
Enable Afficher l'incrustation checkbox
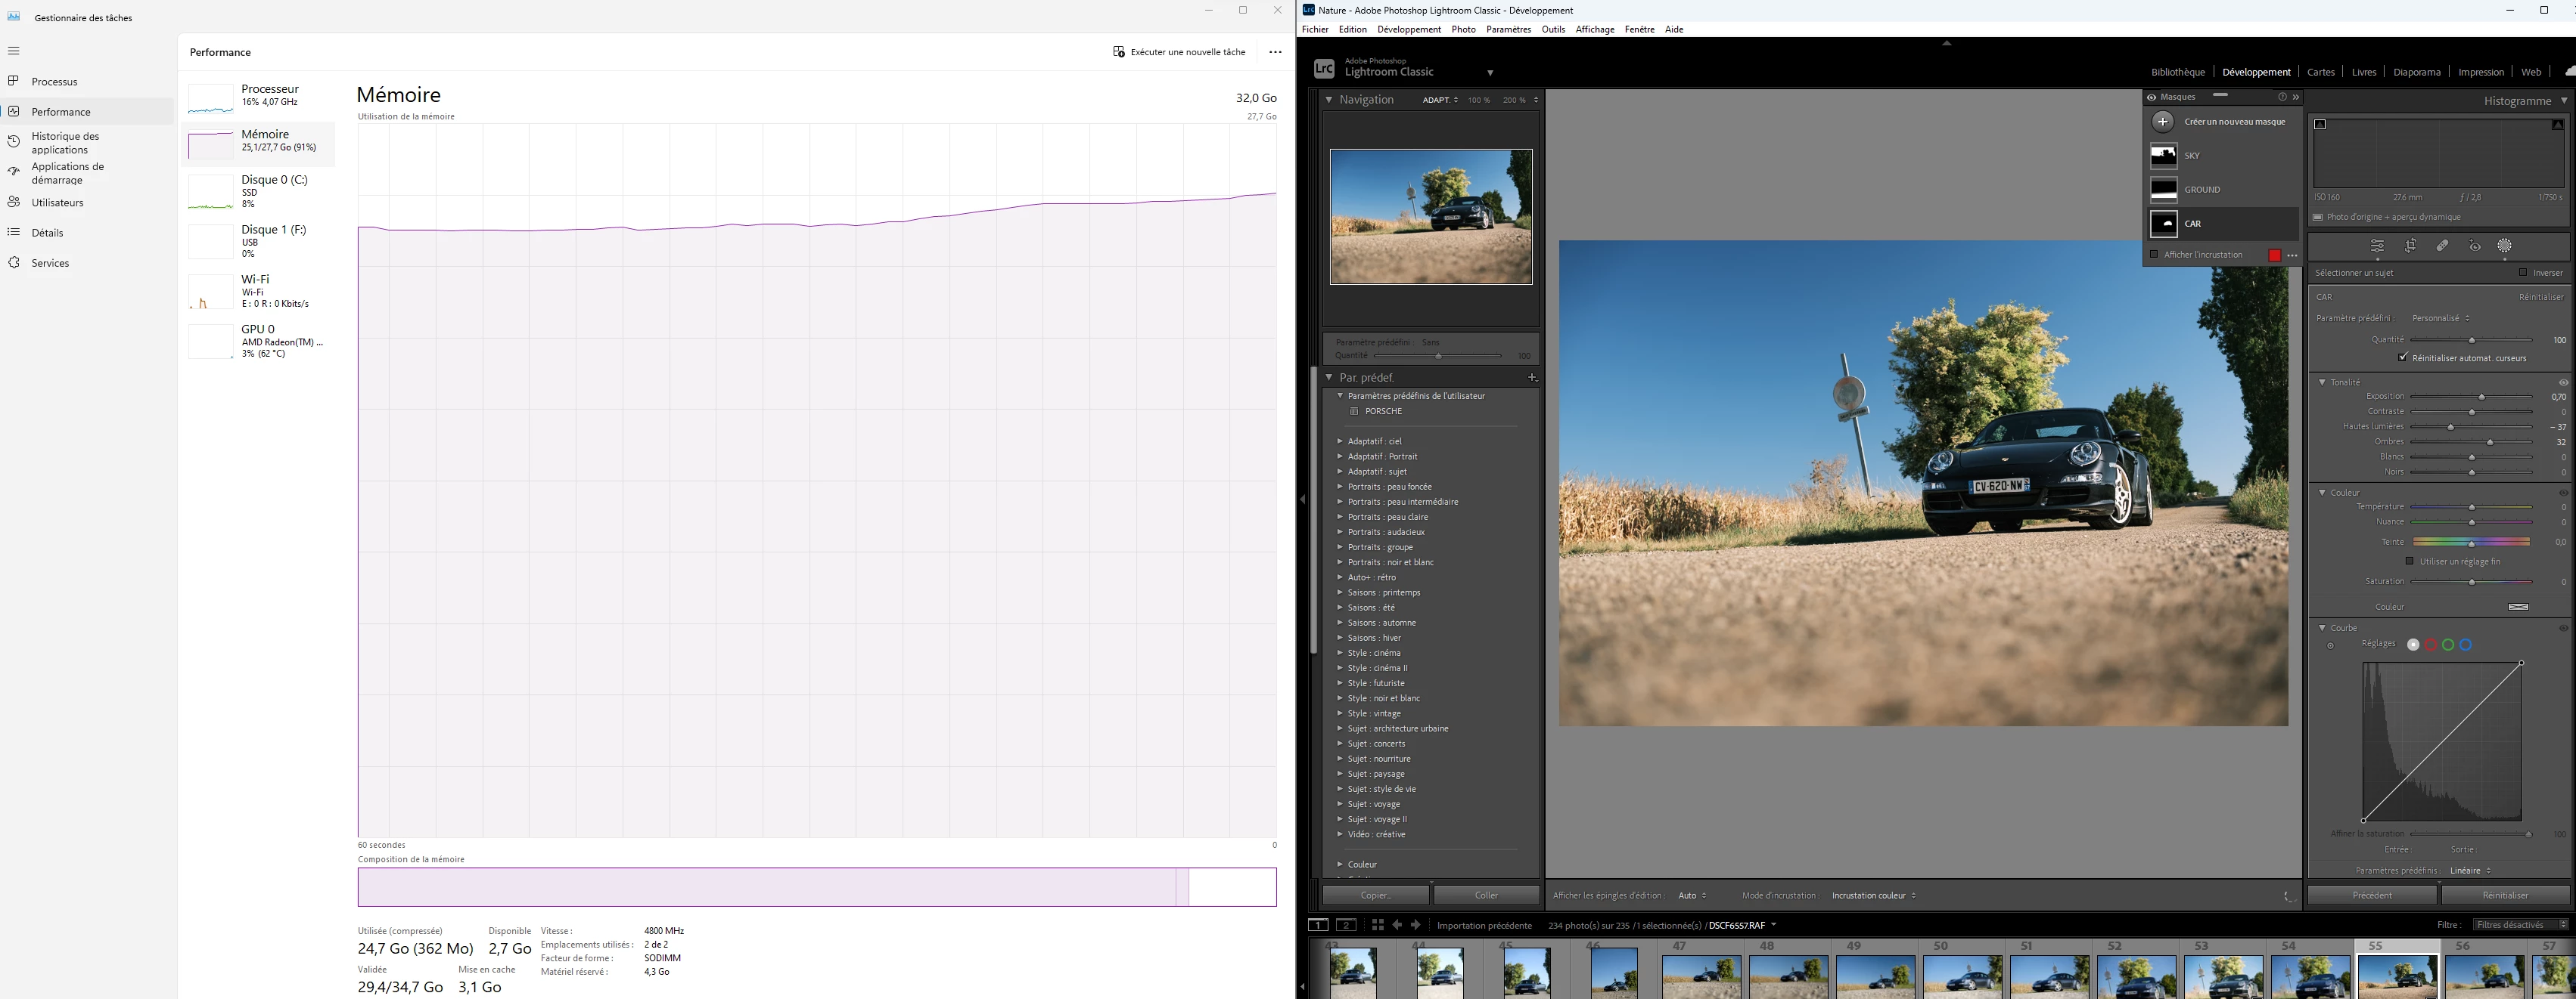2154,255
